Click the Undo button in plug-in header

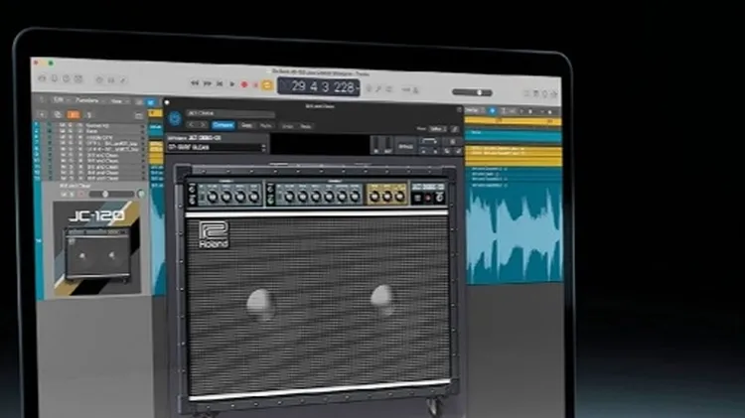click(287, 126)
